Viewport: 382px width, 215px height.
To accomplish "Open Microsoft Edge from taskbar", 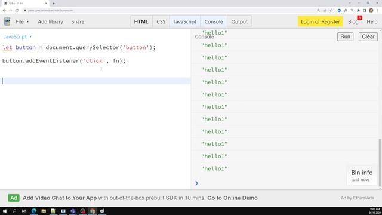I will [x=34, y=211].
